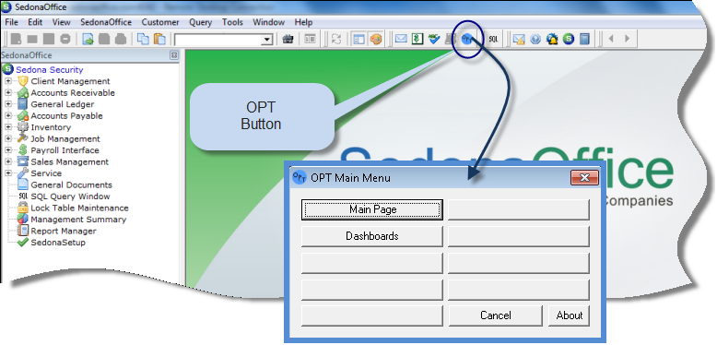Expand the Client Management tree node
The image size is (717, 345).
[x=8, y=81]
